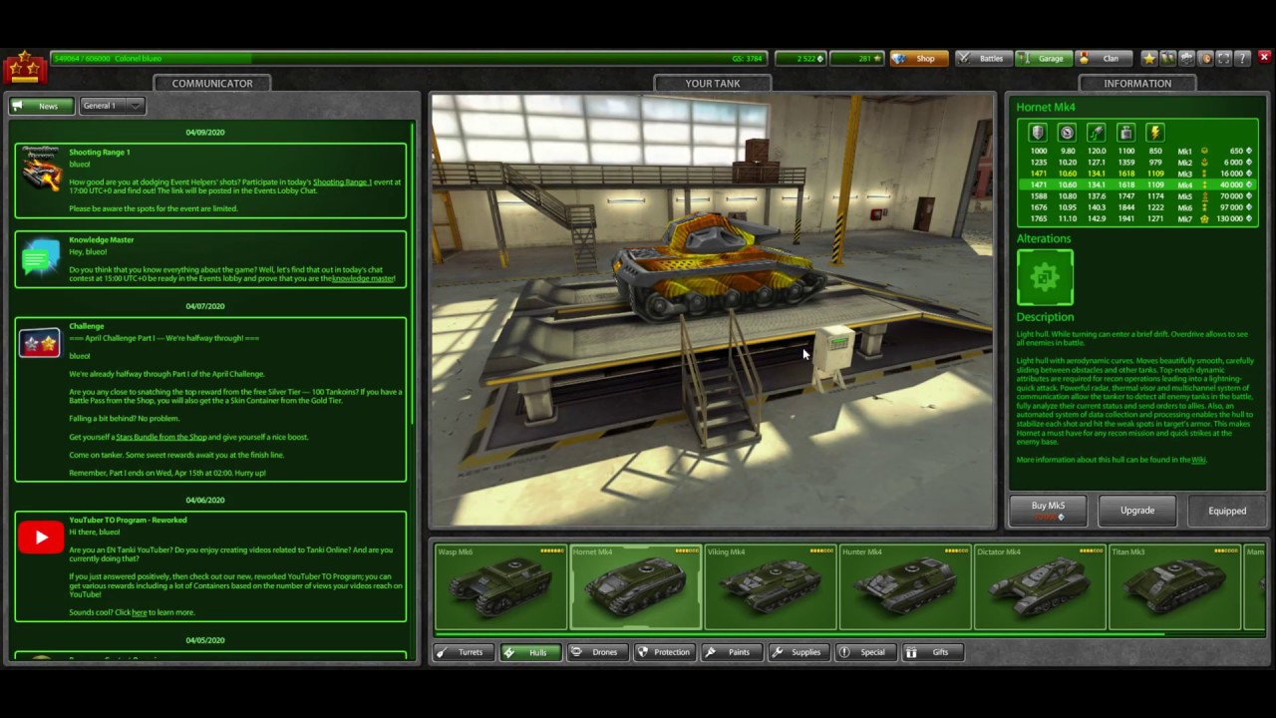Click the lightning power stat icon

pos(1155,133)
